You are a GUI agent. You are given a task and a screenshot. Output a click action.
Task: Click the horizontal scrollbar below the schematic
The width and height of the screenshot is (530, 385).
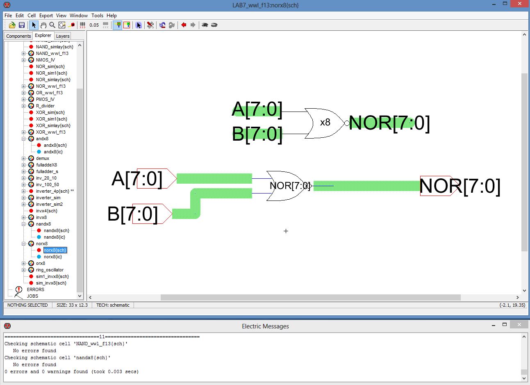tap(310, 297)
